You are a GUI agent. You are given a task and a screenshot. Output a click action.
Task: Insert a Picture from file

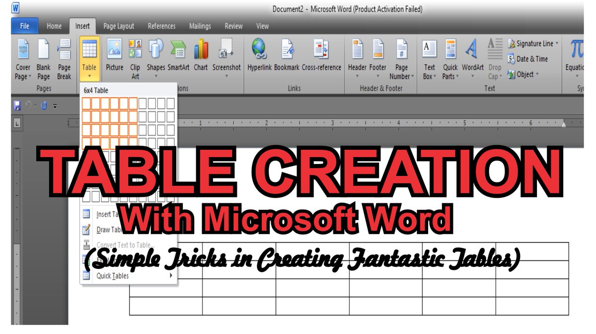(x=115, y=56)
